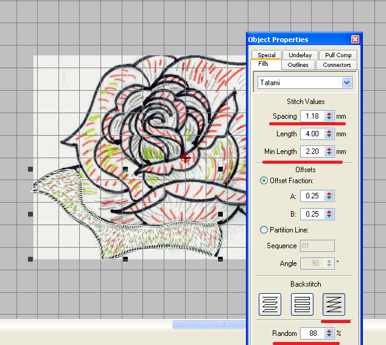
Task: Open the Tatami fill type dropdown
Action: tap(347, 82)
